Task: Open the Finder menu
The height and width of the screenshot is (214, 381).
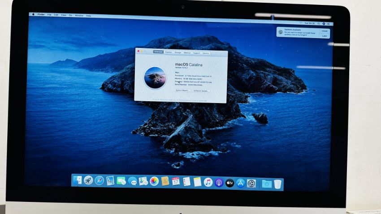Action: (x=41, y=15)
